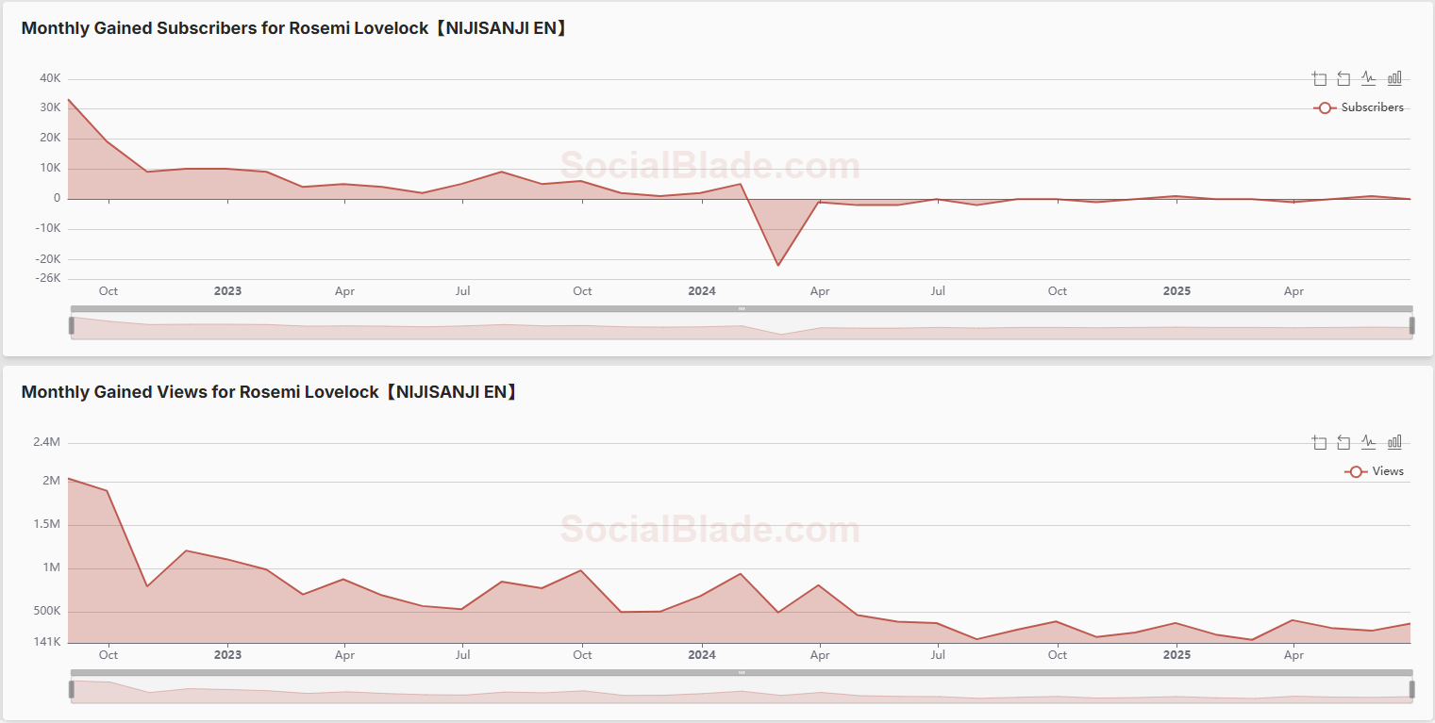Screen dimensions: 1435x723
Task: Switch Subscribers chart to line view
Action: pyautogui.click(x=1369, y=79)
